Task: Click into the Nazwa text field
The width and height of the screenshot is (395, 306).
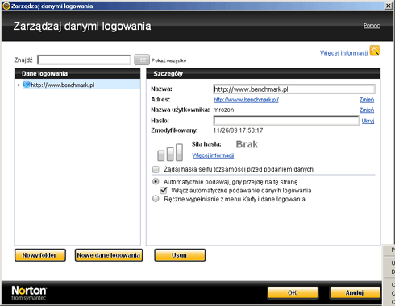Action: [x=294, y=89]
